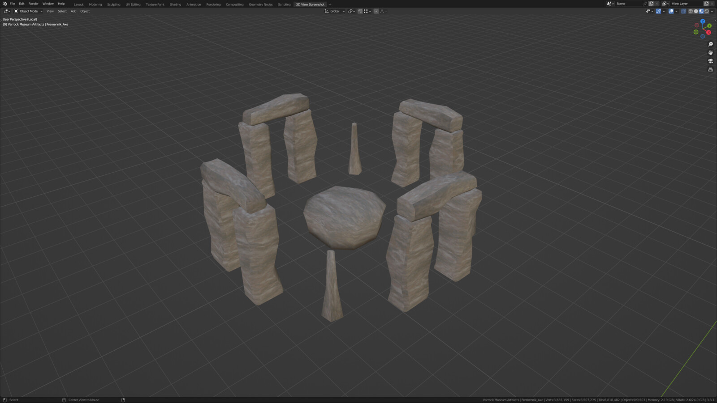Image resolution: width=717 pixels, height=403 pixels.
Task: Toggle snapping magnet icon
Action: point(360,11)
